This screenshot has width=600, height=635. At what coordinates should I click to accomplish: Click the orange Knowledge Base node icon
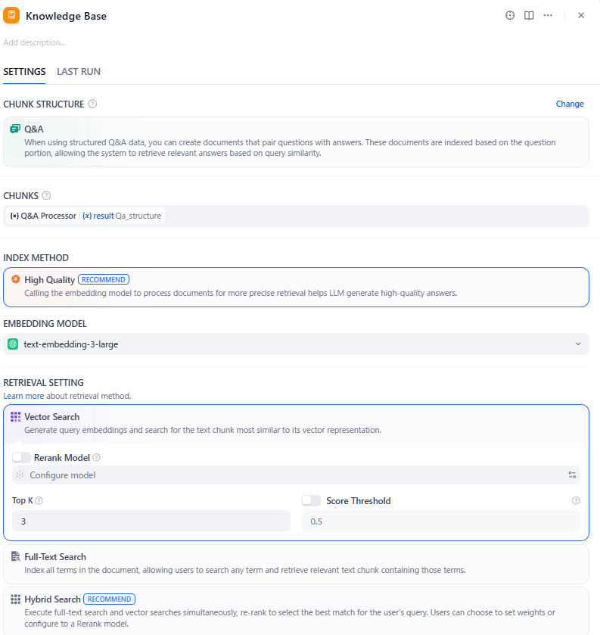(11, 15)
